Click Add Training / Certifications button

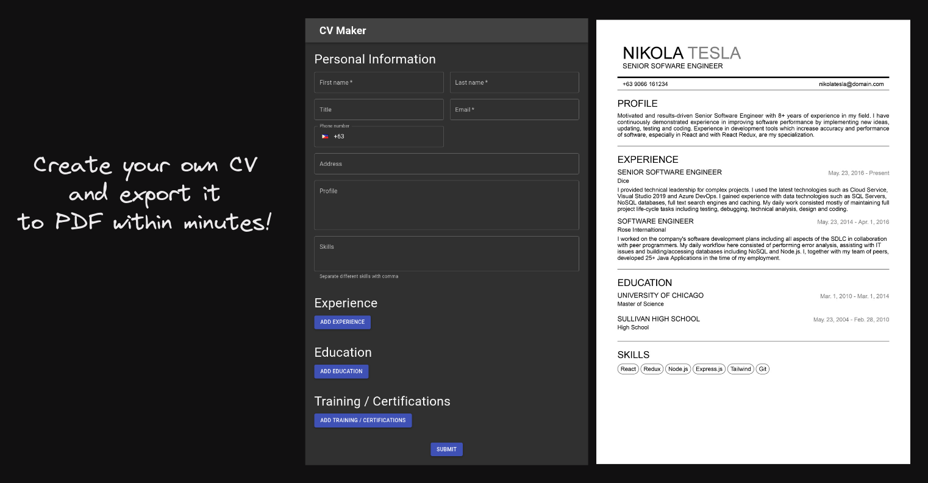click(x=363, y=420)
